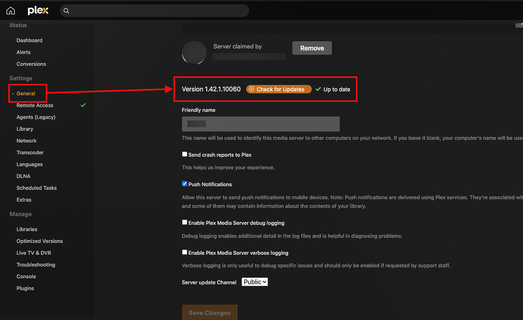523x320 pixels.
Task: Click the Plex logo
Action: click(x=38, y=11)
